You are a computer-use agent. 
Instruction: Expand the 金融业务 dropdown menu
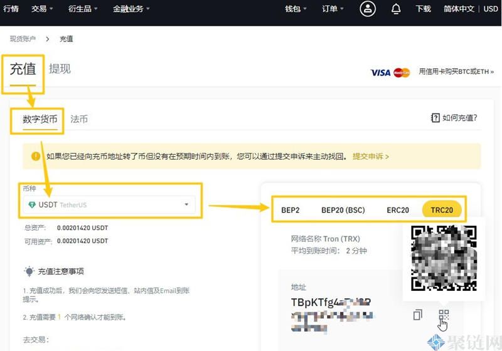pos(131,9)
